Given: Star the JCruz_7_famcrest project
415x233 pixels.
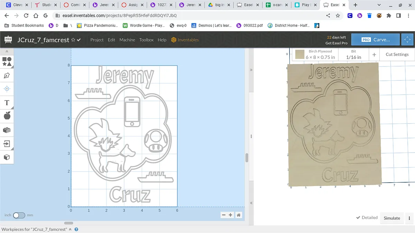Looking at the screenshot, I should 73,40.
